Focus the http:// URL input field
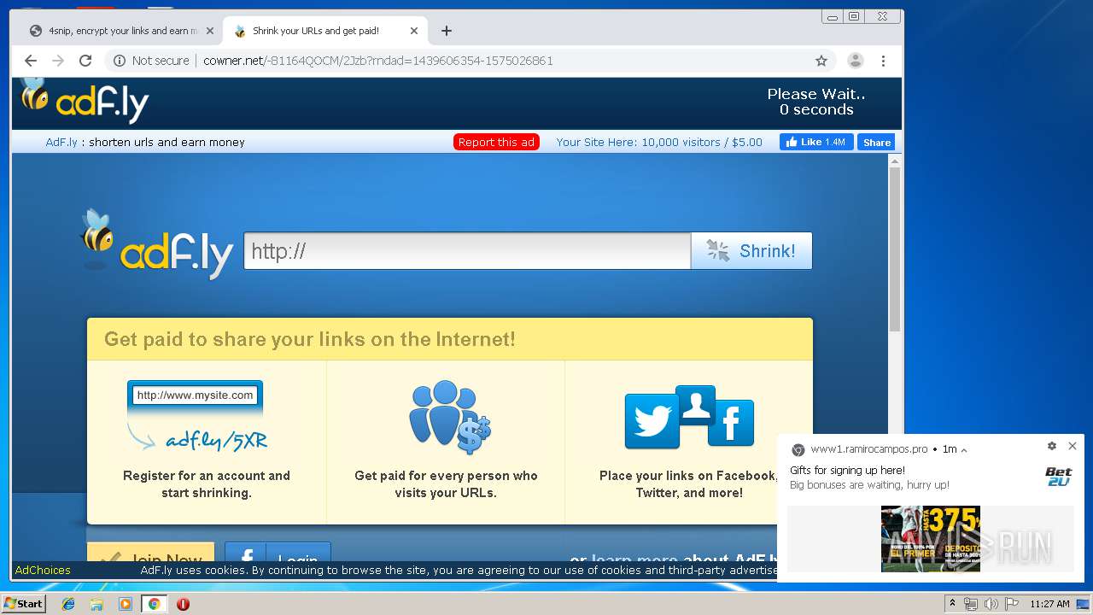The width and height of the screenshot is (1093, 615). [467, 251]
